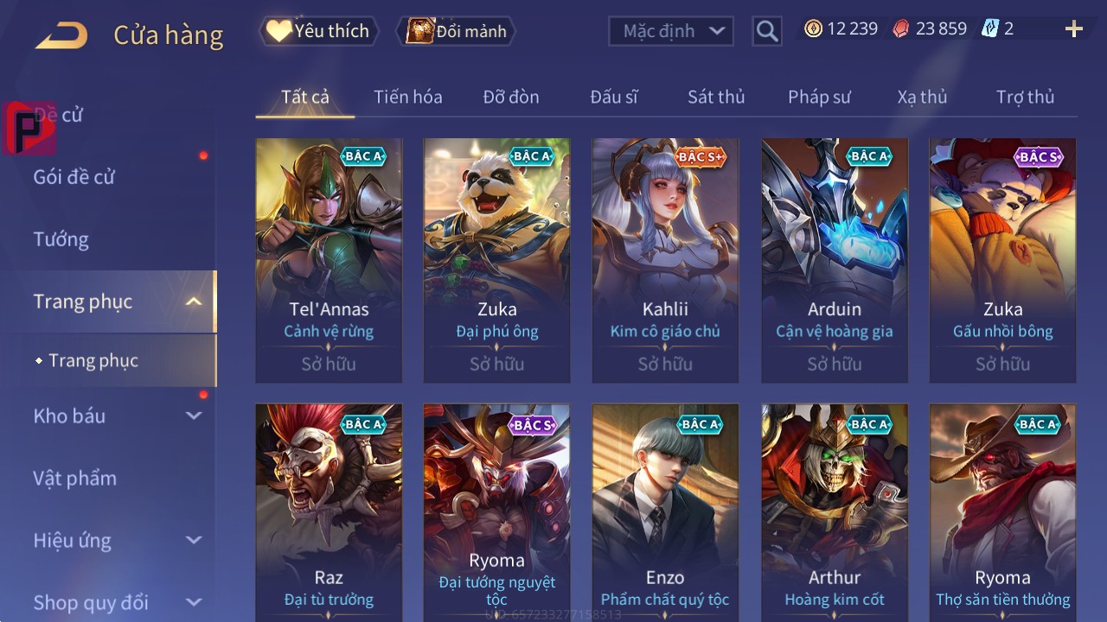Tap the blue voucher ticket icon

point(990,29)
